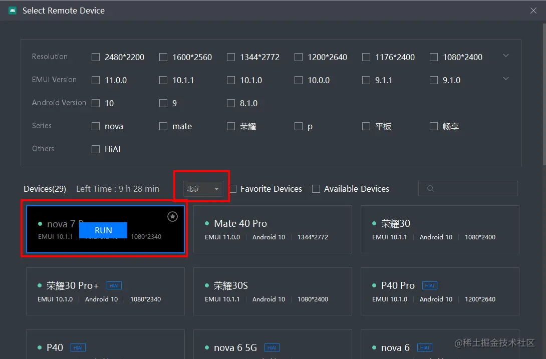Pick the P40 device card

click(x=105, y=344)
